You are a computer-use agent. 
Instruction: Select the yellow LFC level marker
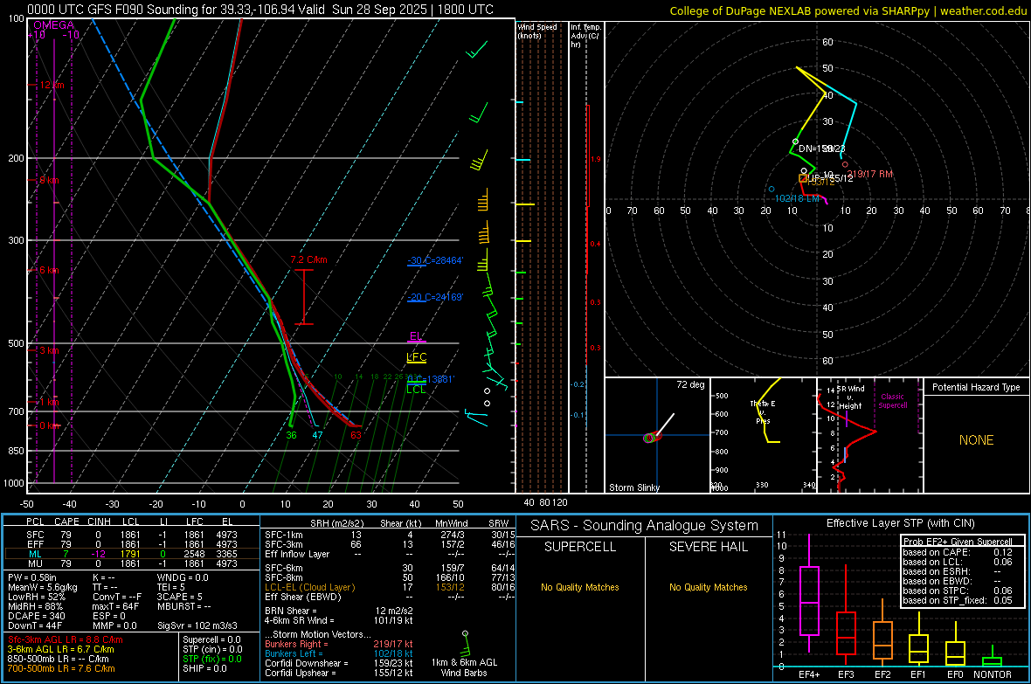coord(416,357)
